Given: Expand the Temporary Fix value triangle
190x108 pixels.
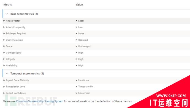Looking at the screenshot, I should coord(77,87).
